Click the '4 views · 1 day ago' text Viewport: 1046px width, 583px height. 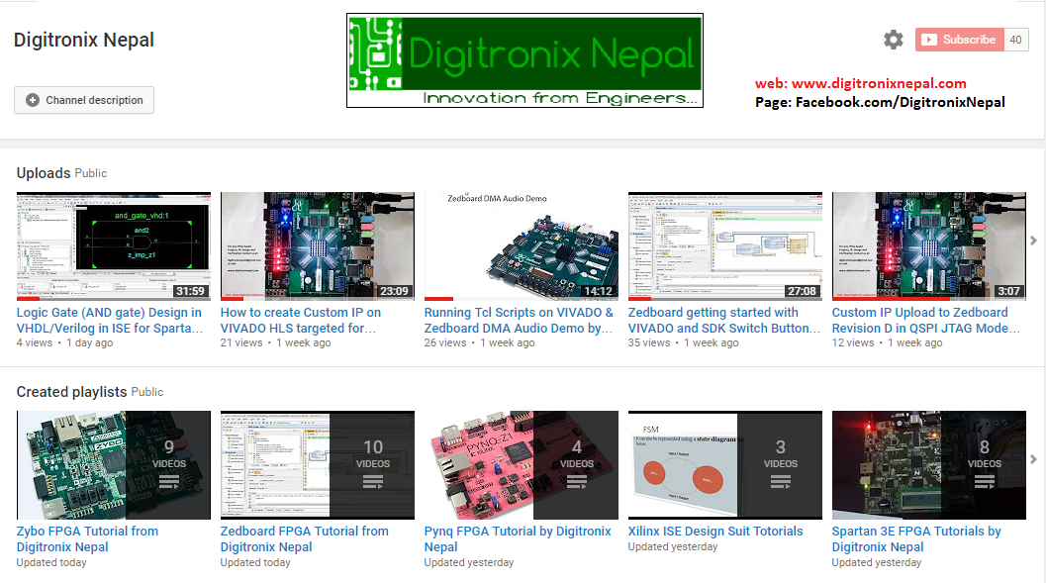pyautogui.click(x=64, y=342)
